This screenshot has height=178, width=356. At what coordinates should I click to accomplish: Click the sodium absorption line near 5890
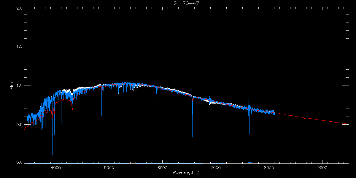[x=157, y=92]
